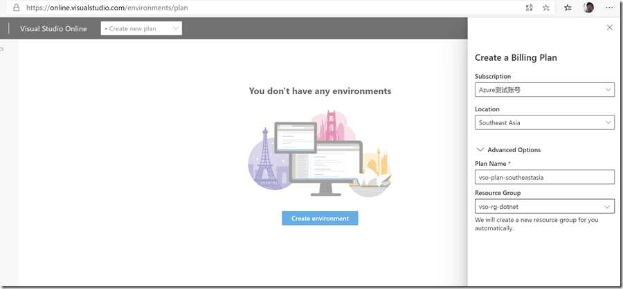Click the lock icon in address bar
The image size is (623, 289).
click(17, 8)
